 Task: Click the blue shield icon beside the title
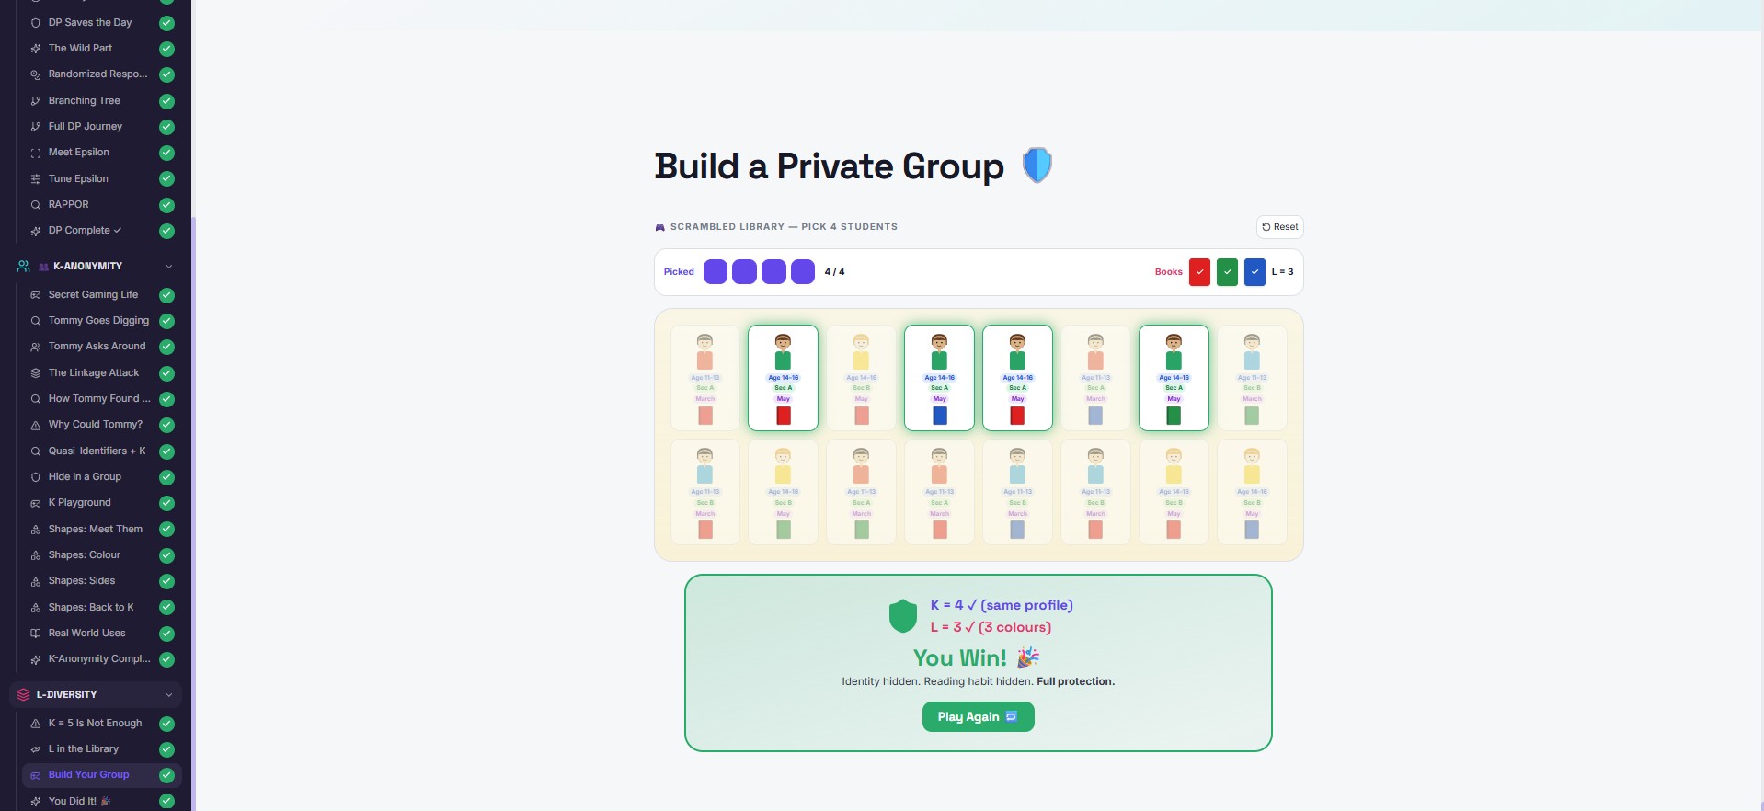click(x=1037, y=166)
